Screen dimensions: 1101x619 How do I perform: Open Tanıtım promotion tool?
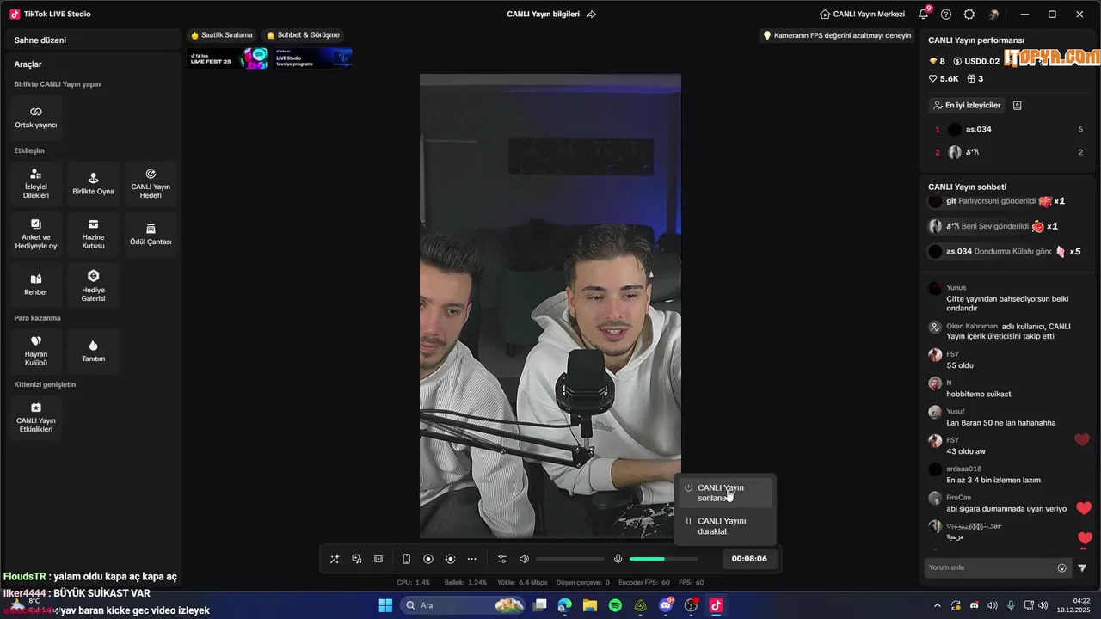[93, 352]
